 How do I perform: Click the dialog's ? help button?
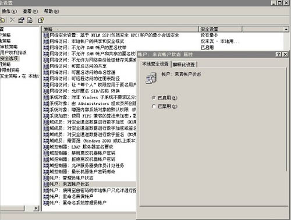(x=278, y=55)
